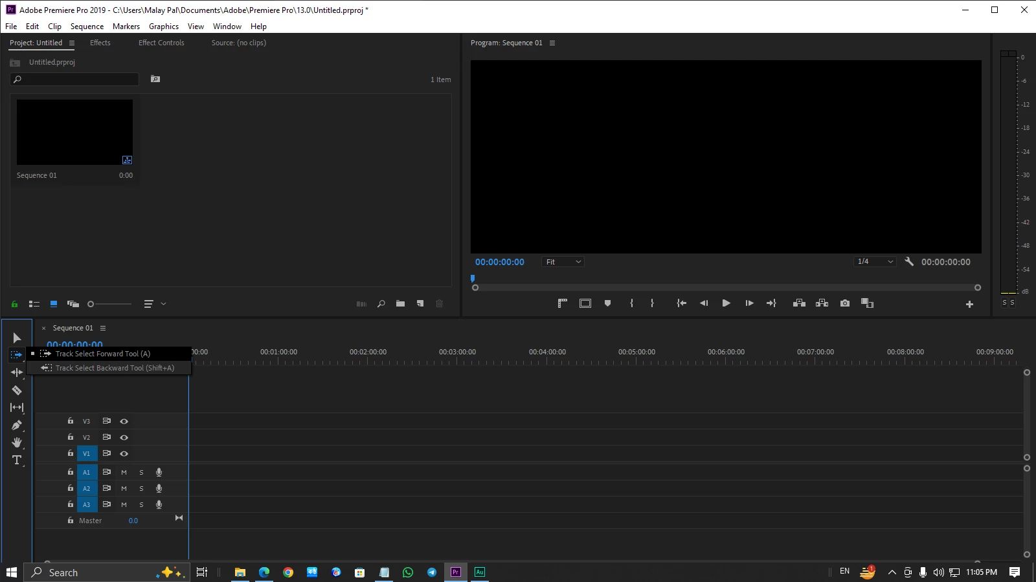
Task: Select the Pen tool
Action: [x=17, y=425]
